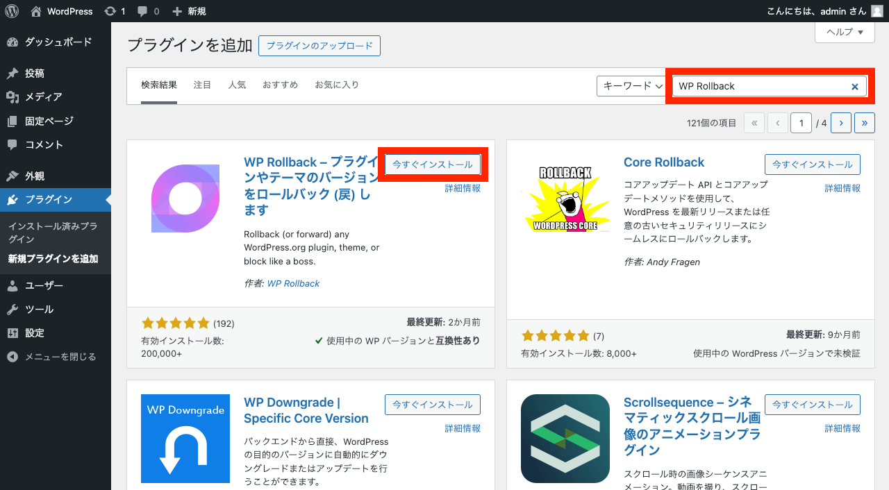Go to next results page

click(841, 123)
